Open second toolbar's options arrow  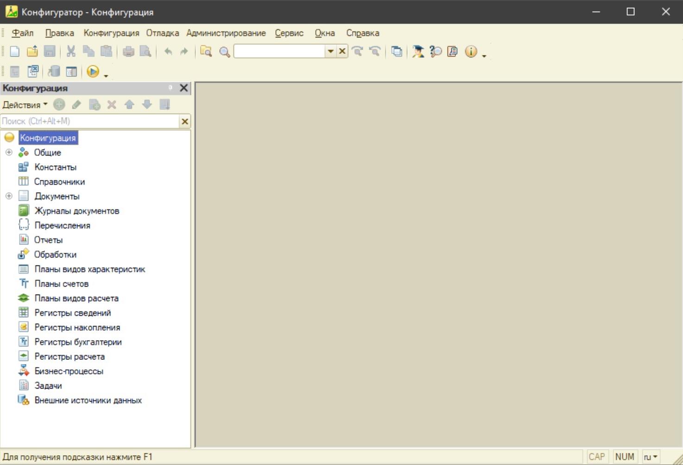tap(106, 75)
